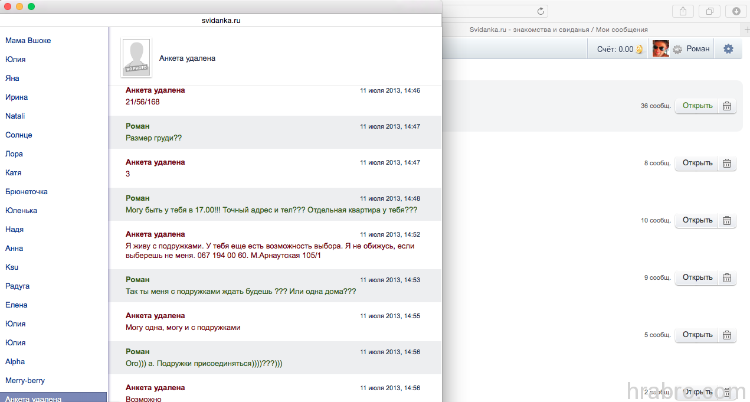Click the NO PHOTO avatar thumbnail
The image size is (750, 402).
[x=136, y=58]
